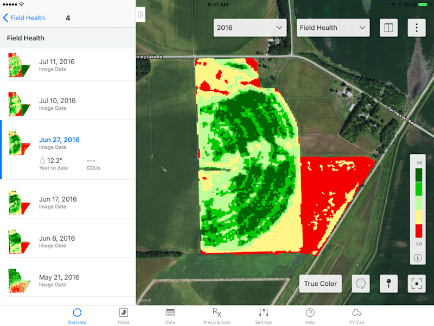Click the dark green Hi legend swatch
The height and width of the screenshot is (326, 434).
(x=419, y=175)
